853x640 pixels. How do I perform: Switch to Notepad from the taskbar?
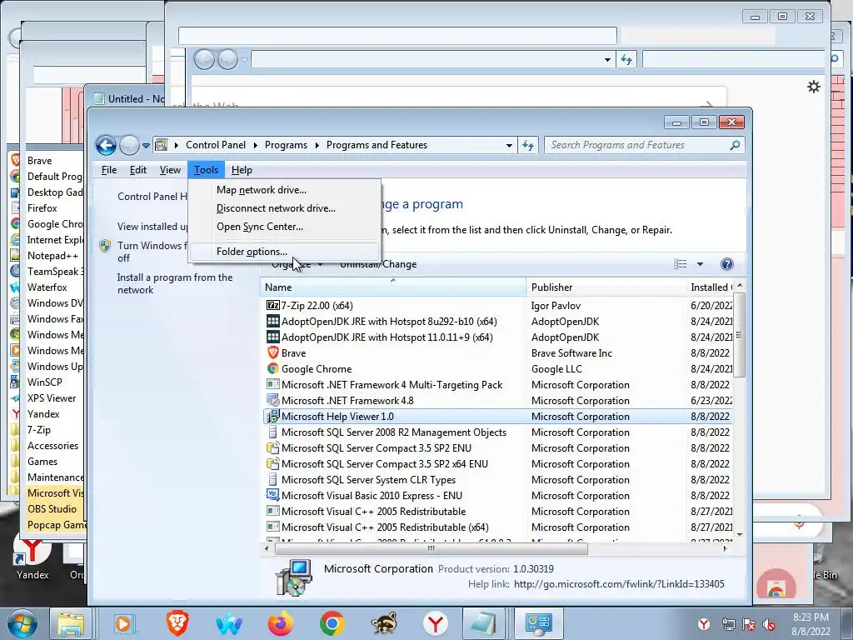(484, 623)
